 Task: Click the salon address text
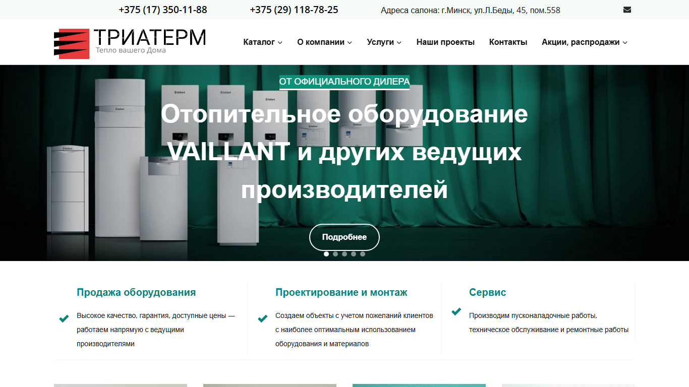[471, 10]
